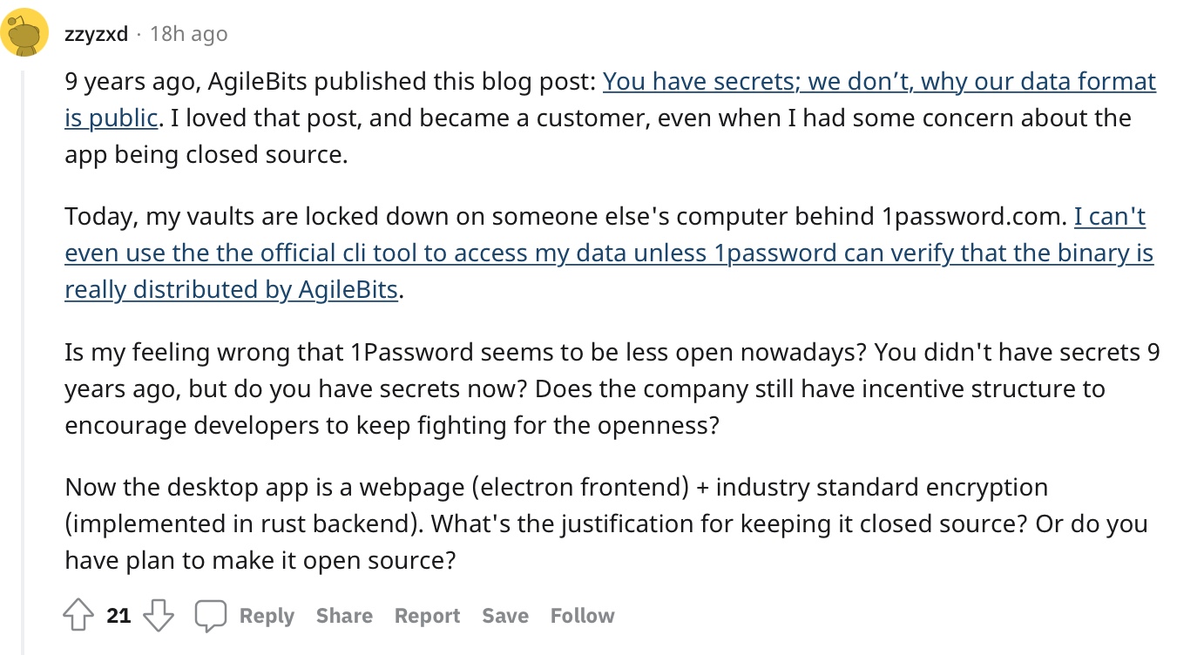Upvote the comment by zzyzxd
This screenshot has height=655, width=1204.
tap(78, 616)
